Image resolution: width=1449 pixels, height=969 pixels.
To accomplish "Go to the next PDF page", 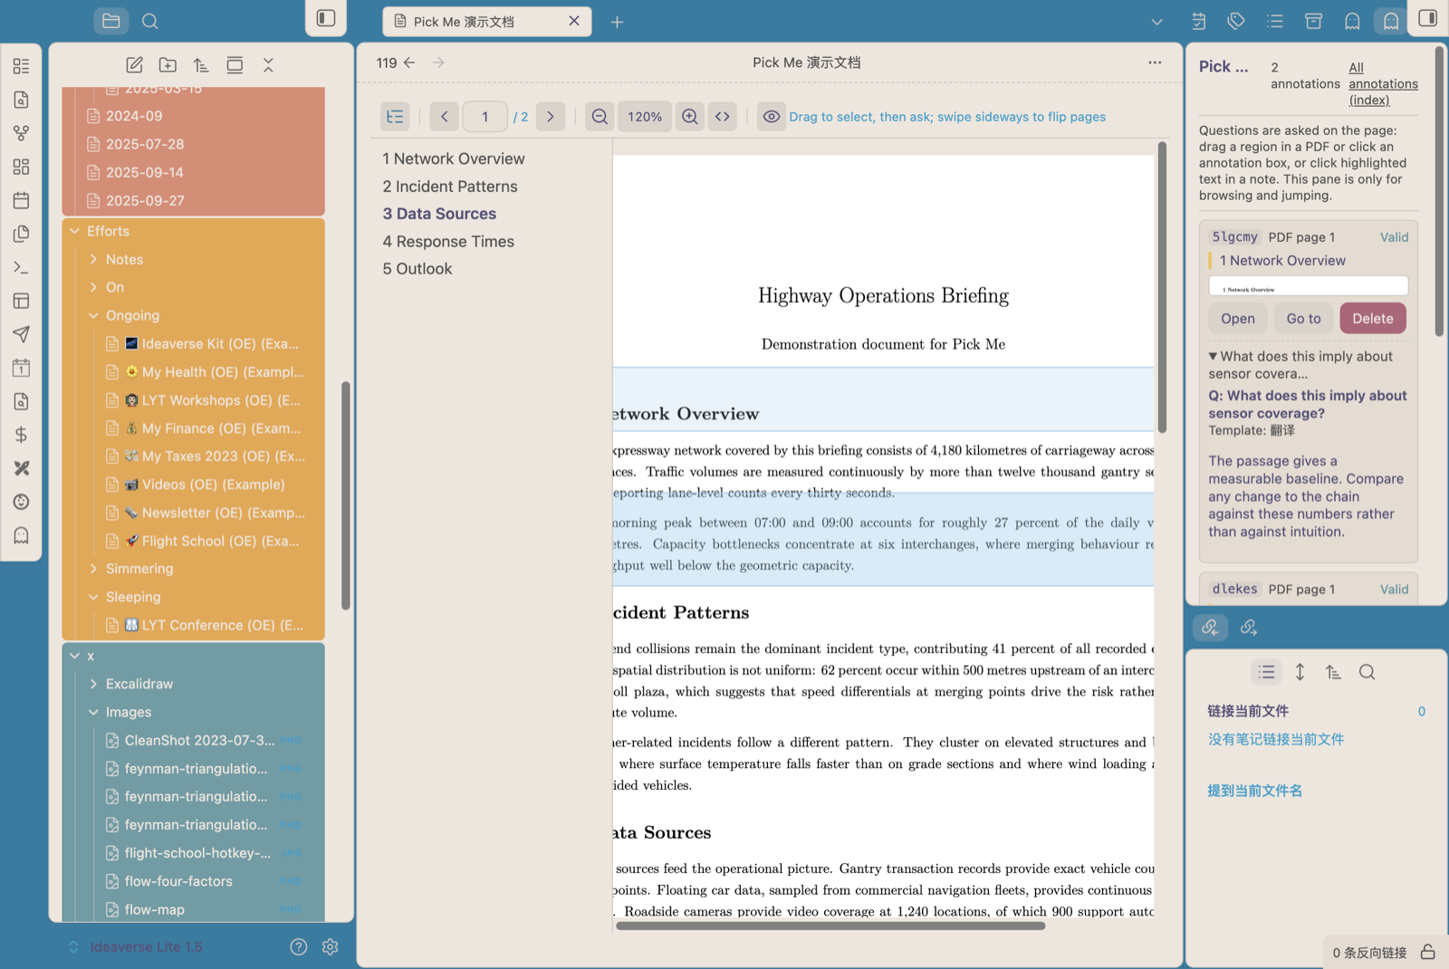I will click(551, 117).
